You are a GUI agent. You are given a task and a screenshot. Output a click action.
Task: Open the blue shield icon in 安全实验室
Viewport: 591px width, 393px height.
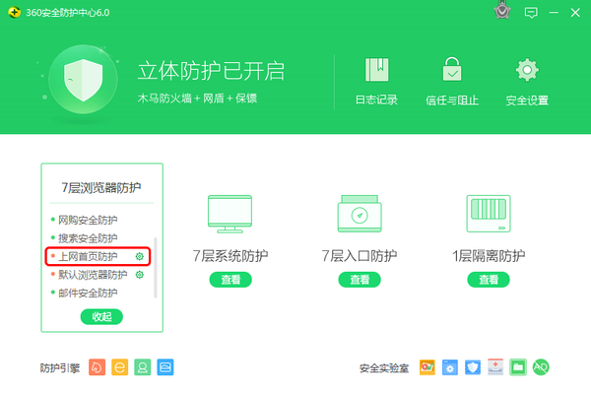tap(472, 367)
